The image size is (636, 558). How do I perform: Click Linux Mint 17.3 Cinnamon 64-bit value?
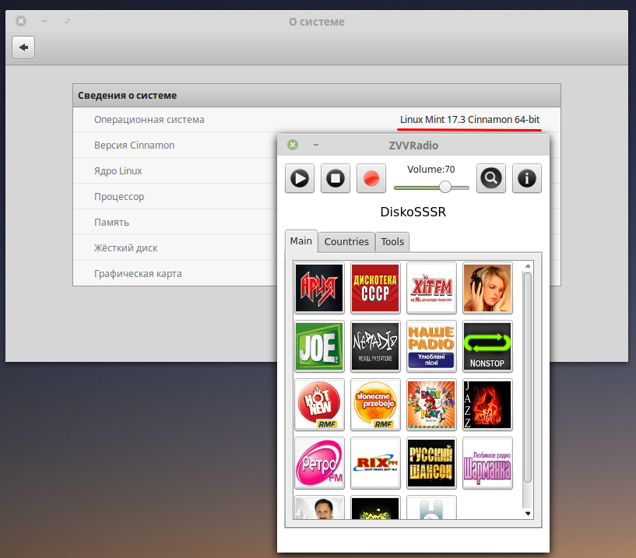[x=469, y=120]
